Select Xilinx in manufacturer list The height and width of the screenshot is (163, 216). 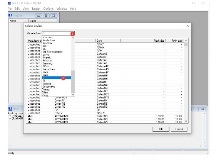coord(57,92)
